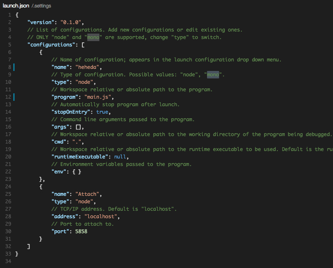Image resolution: width=333 pixels, height=268 pixels.
Task: Click the null value of runtimeExecutable
Action: pyautogui.click(x=120, y=157)
